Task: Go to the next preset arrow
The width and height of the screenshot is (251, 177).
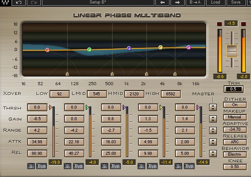Action: 178,3
